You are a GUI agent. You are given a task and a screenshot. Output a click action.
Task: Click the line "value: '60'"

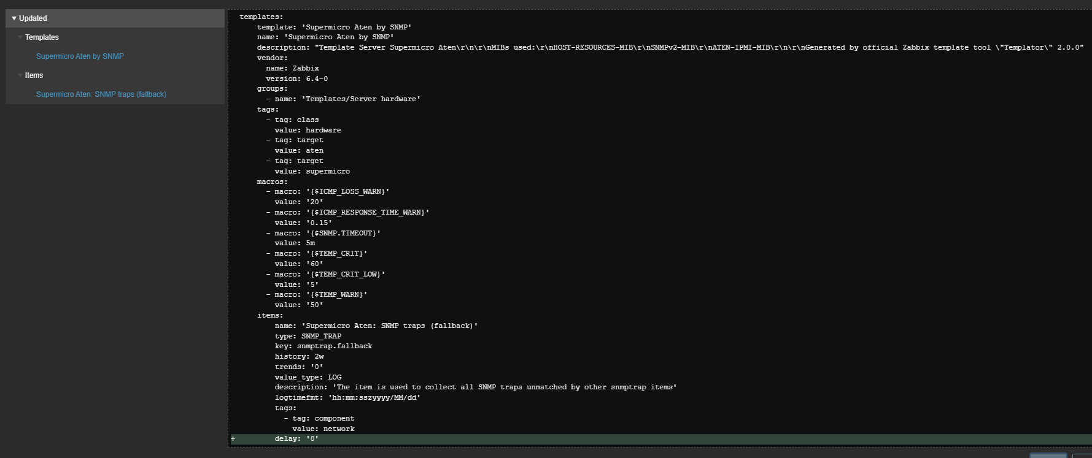299,264
